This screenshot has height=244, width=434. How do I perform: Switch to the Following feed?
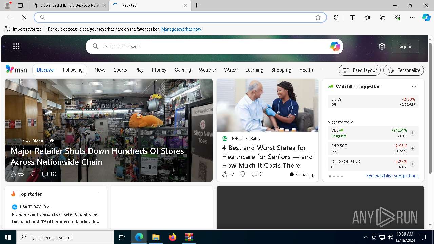(73, 70)
